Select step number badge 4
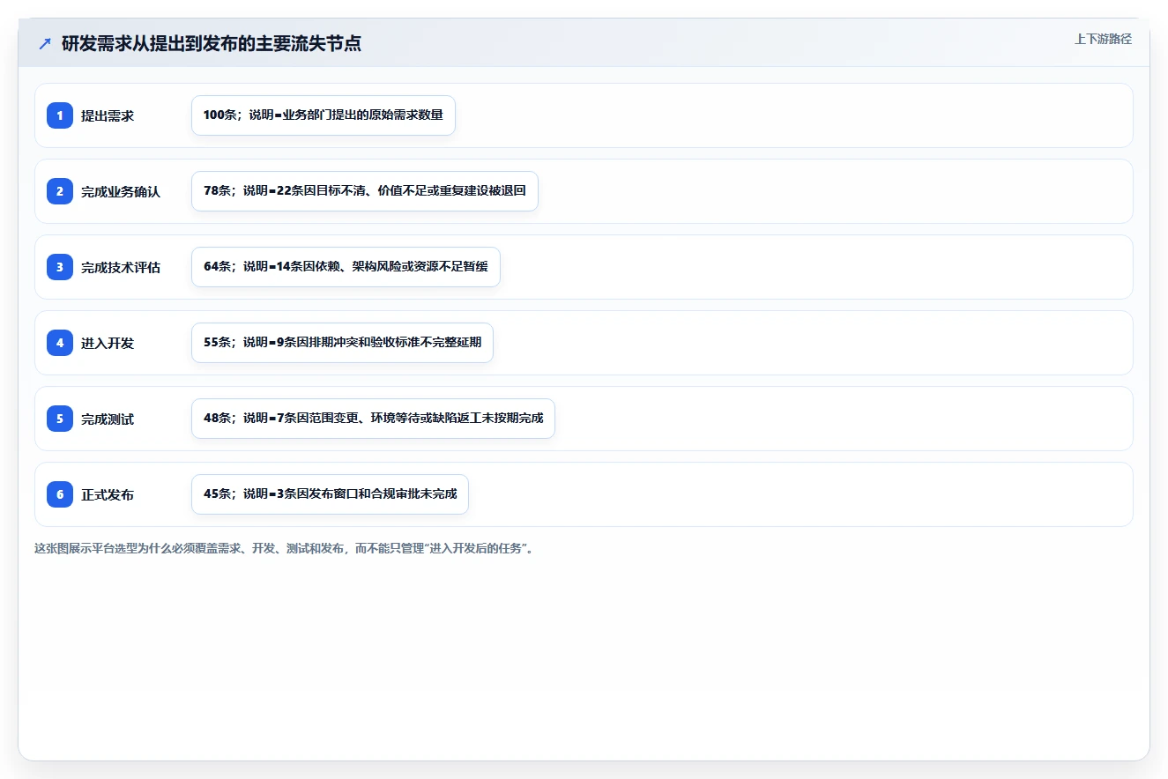 point(60,343)
